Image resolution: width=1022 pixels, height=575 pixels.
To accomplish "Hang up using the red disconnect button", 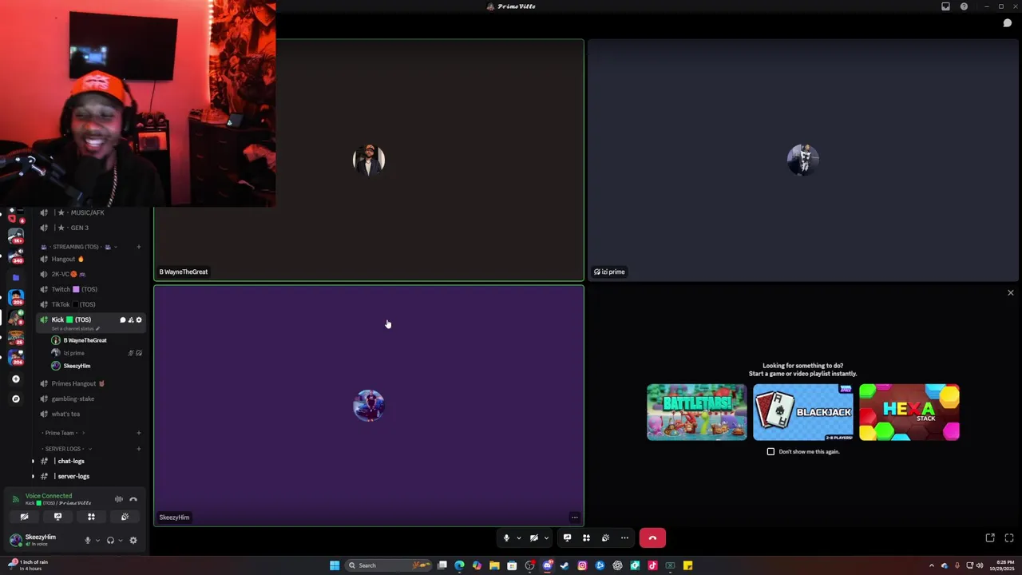I will [652, 537].
